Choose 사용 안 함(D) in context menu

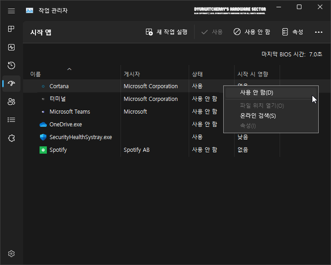[271, 93]
